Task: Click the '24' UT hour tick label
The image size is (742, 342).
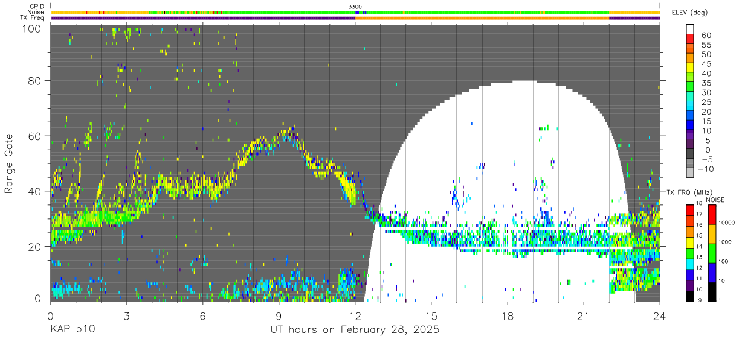Action: pos(660,315)
